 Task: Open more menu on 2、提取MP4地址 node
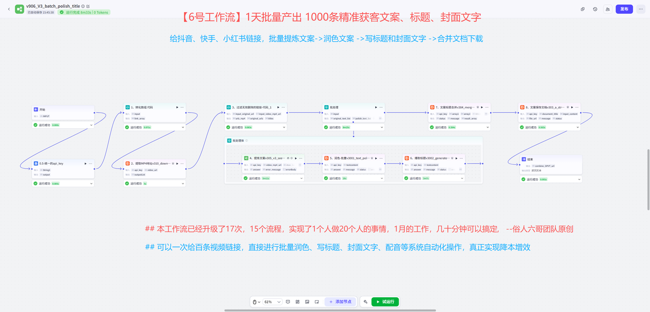click(182, 164)
